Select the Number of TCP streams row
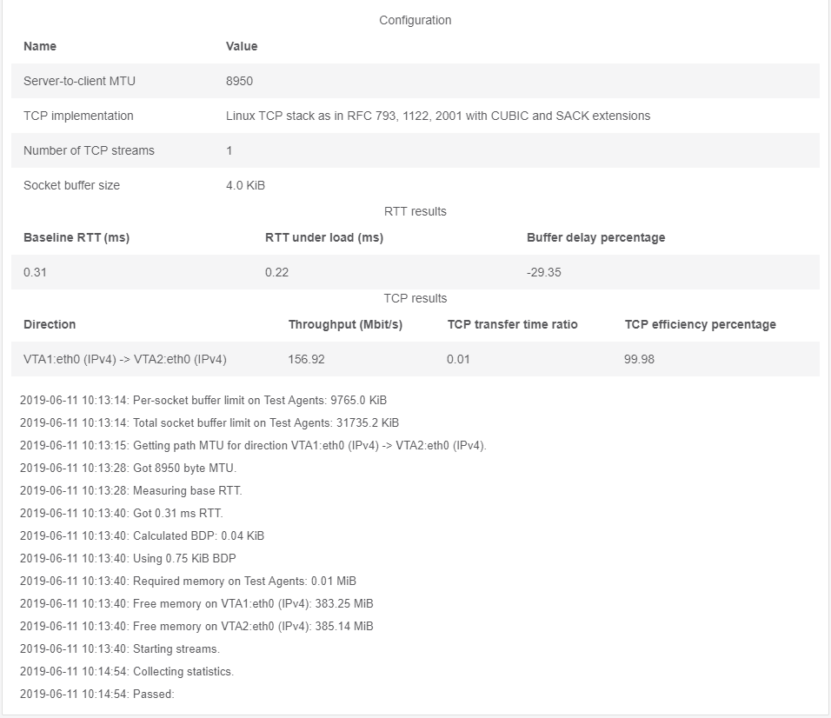Screen dimensions: 831x718 point(89,150)
